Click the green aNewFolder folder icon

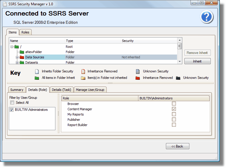tap(22, 52)
